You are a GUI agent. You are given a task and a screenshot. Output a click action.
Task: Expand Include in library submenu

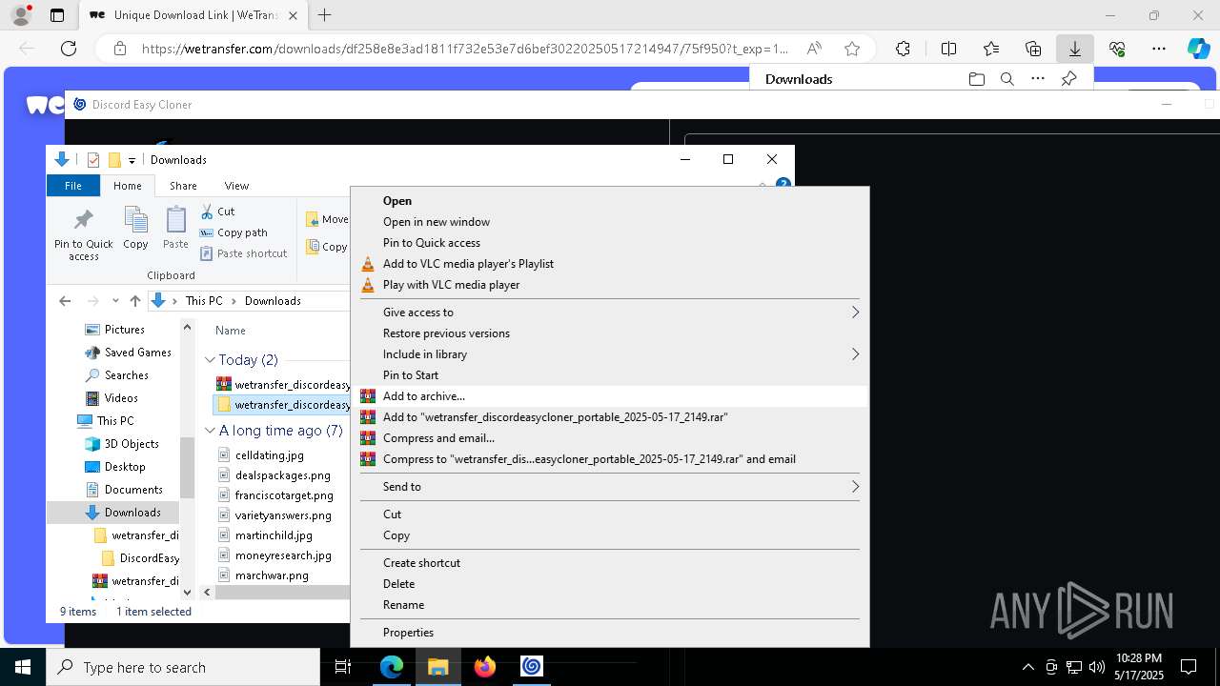click(x=611, y=354)
